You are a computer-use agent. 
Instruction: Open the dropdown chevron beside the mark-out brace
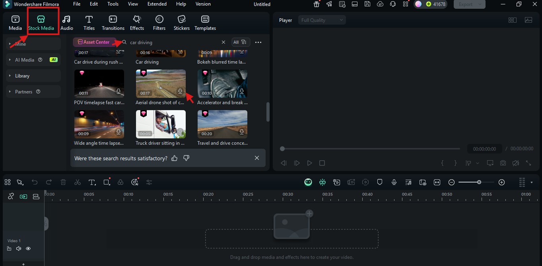coord(478,163)
